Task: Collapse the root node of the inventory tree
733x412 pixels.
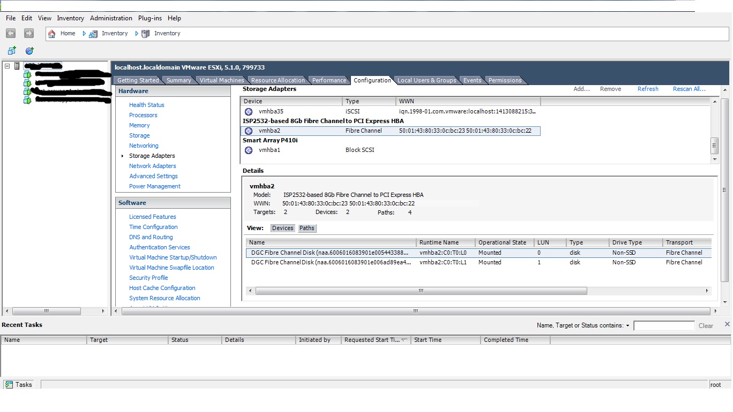Action: [x=6, y=65]
